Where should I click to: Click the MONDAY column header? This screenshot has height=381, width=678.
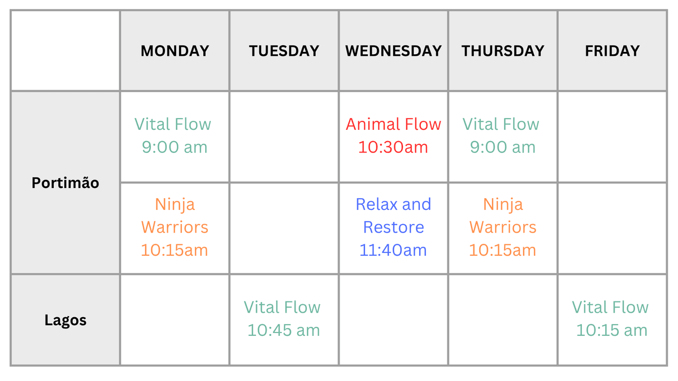[175, 51]
